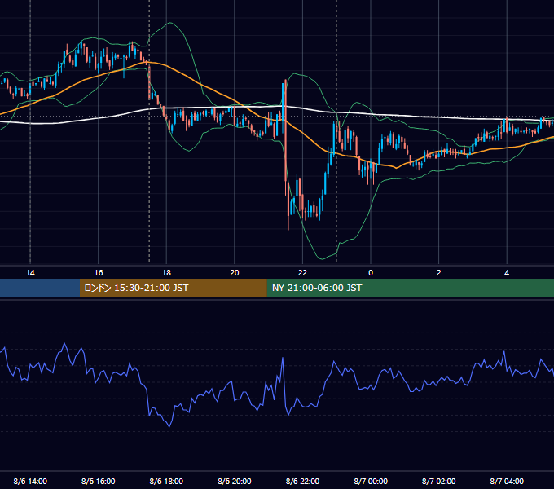The height and width of the screenshot is (489, 554).
Task: Click the '2' hour label on price chart axis
Action: (439, 273)
